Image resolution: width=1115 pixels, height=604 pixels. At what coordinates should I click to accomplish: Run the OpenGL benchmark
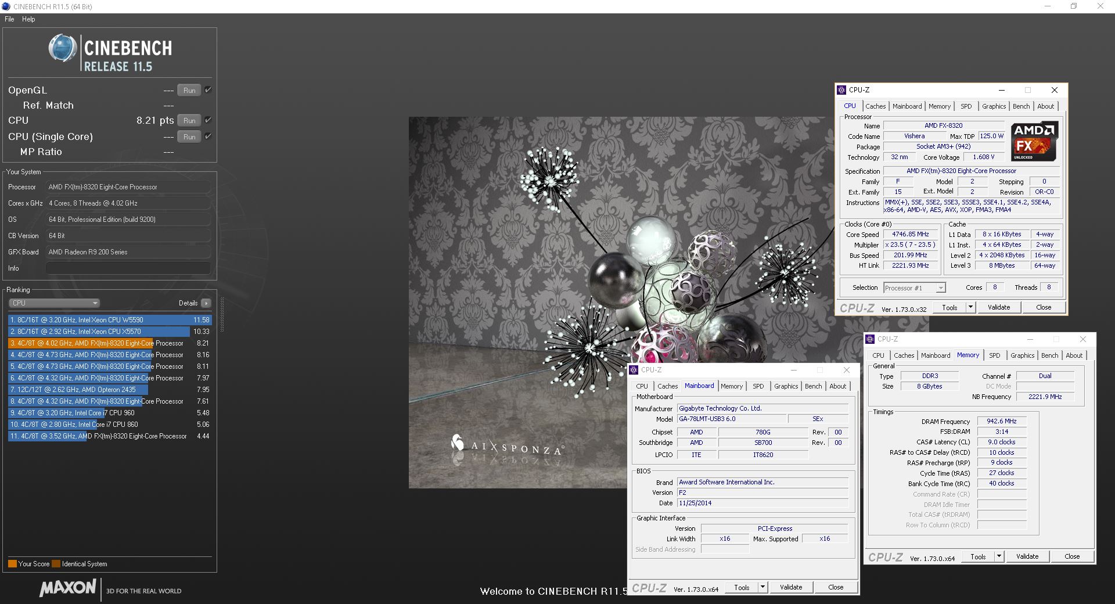[x=189, y=90]
